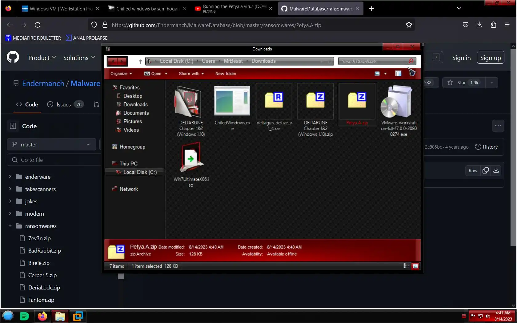Open the Product dropdown menu
This screenshot has width=517, height=323.
[x=42, y=58]
